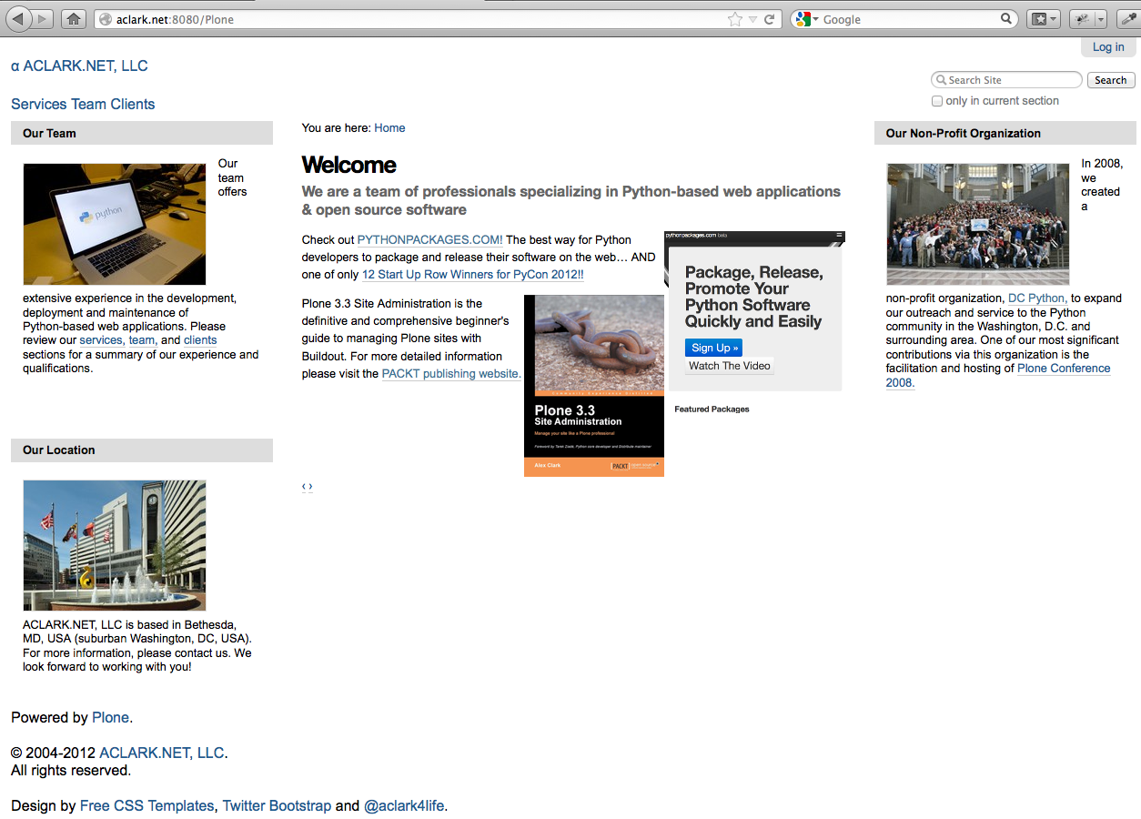Click the 'services' link in Our Team text
This screenshot has width=1141, height=819.
[100, 340]
